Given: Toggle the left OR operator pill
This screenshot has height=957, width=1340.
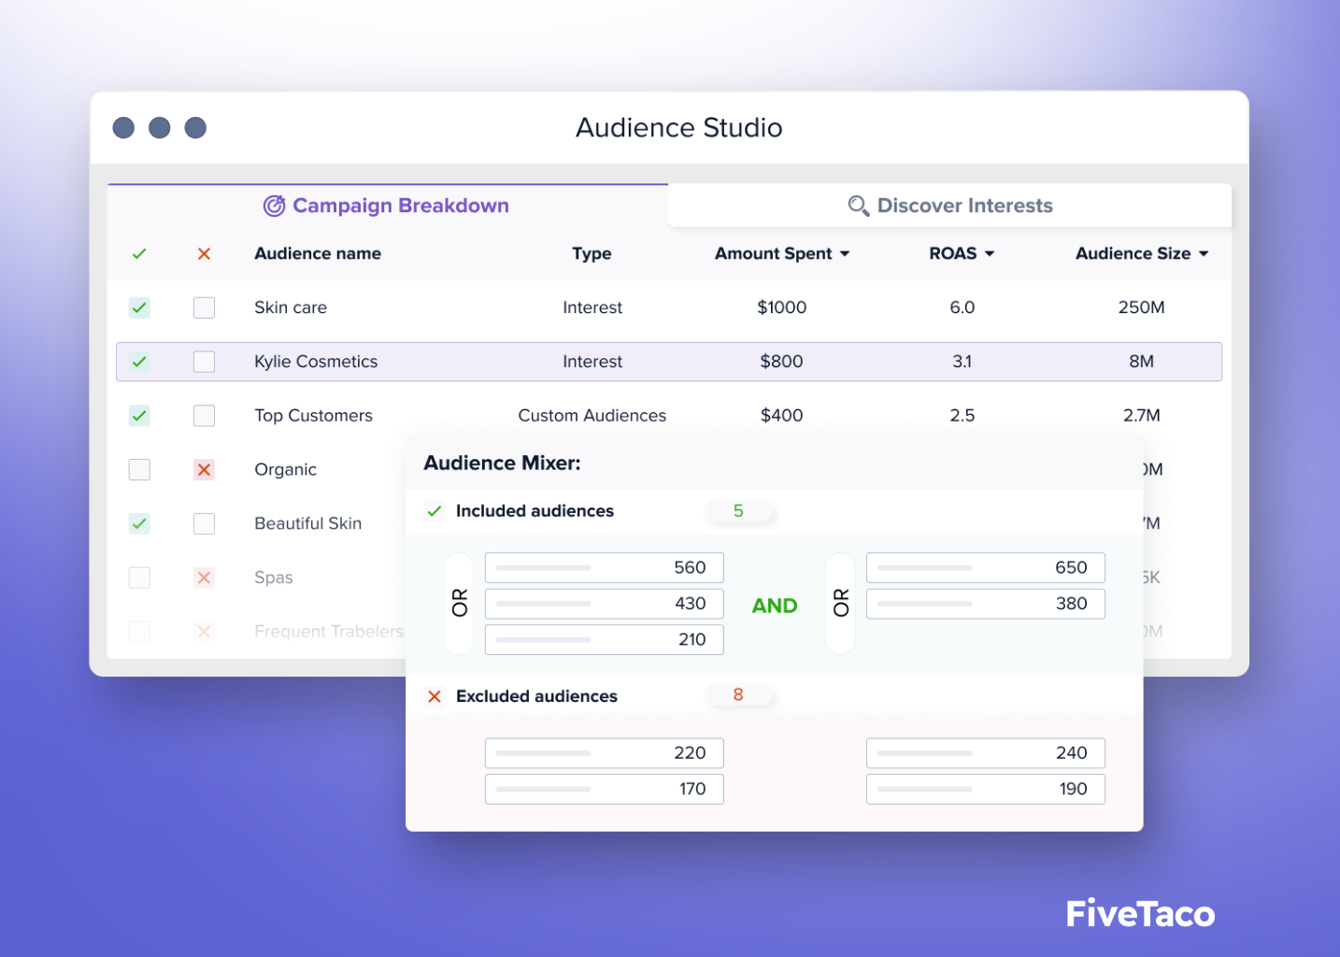Looking at the screenshot, I should pyautogui.click(x=459, y=604).
